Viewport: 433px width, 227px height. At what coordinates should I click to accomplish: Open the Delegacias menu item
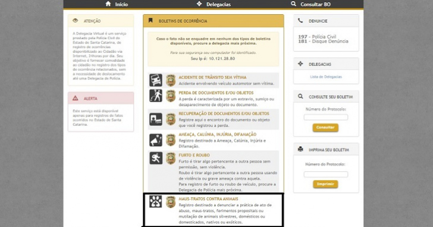click(218, 4)
